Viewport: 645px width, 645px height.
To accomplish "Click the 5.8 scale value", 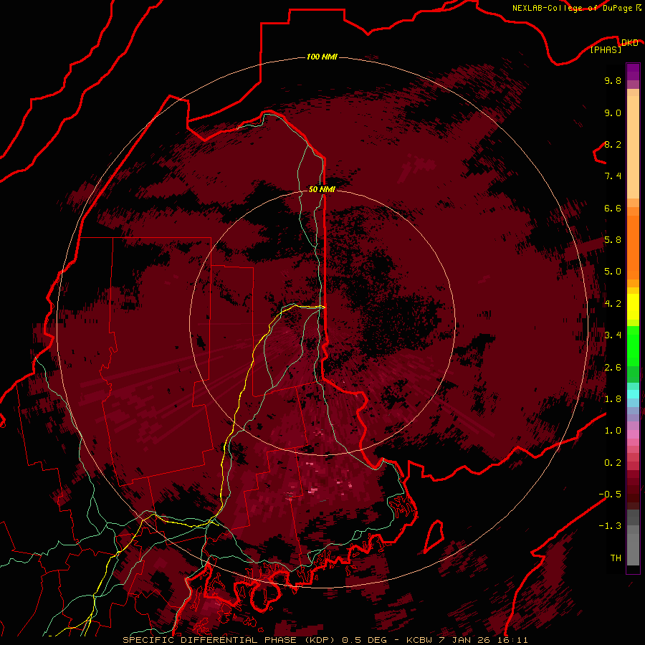I will 613,239.
